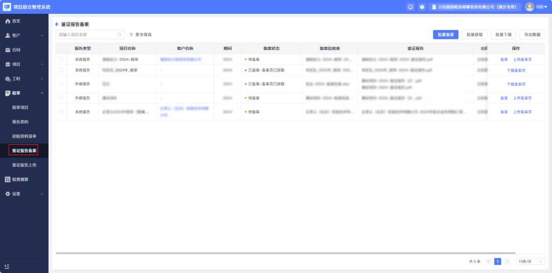Click the 税审 edit icon in sidebar

pyautogui.click(x=7, y=93)
